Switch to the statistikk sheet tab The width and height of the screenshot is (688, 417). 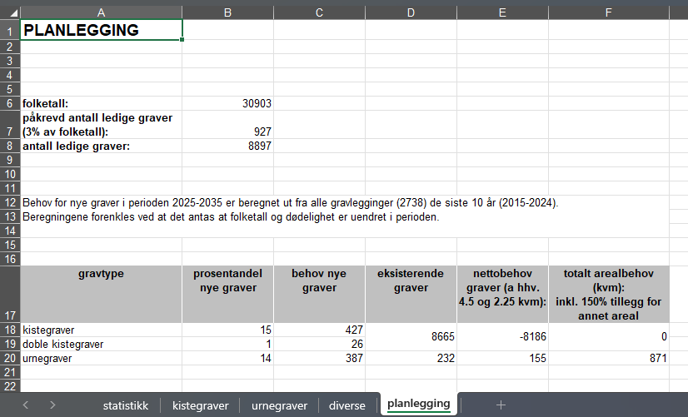coord(126,405)
